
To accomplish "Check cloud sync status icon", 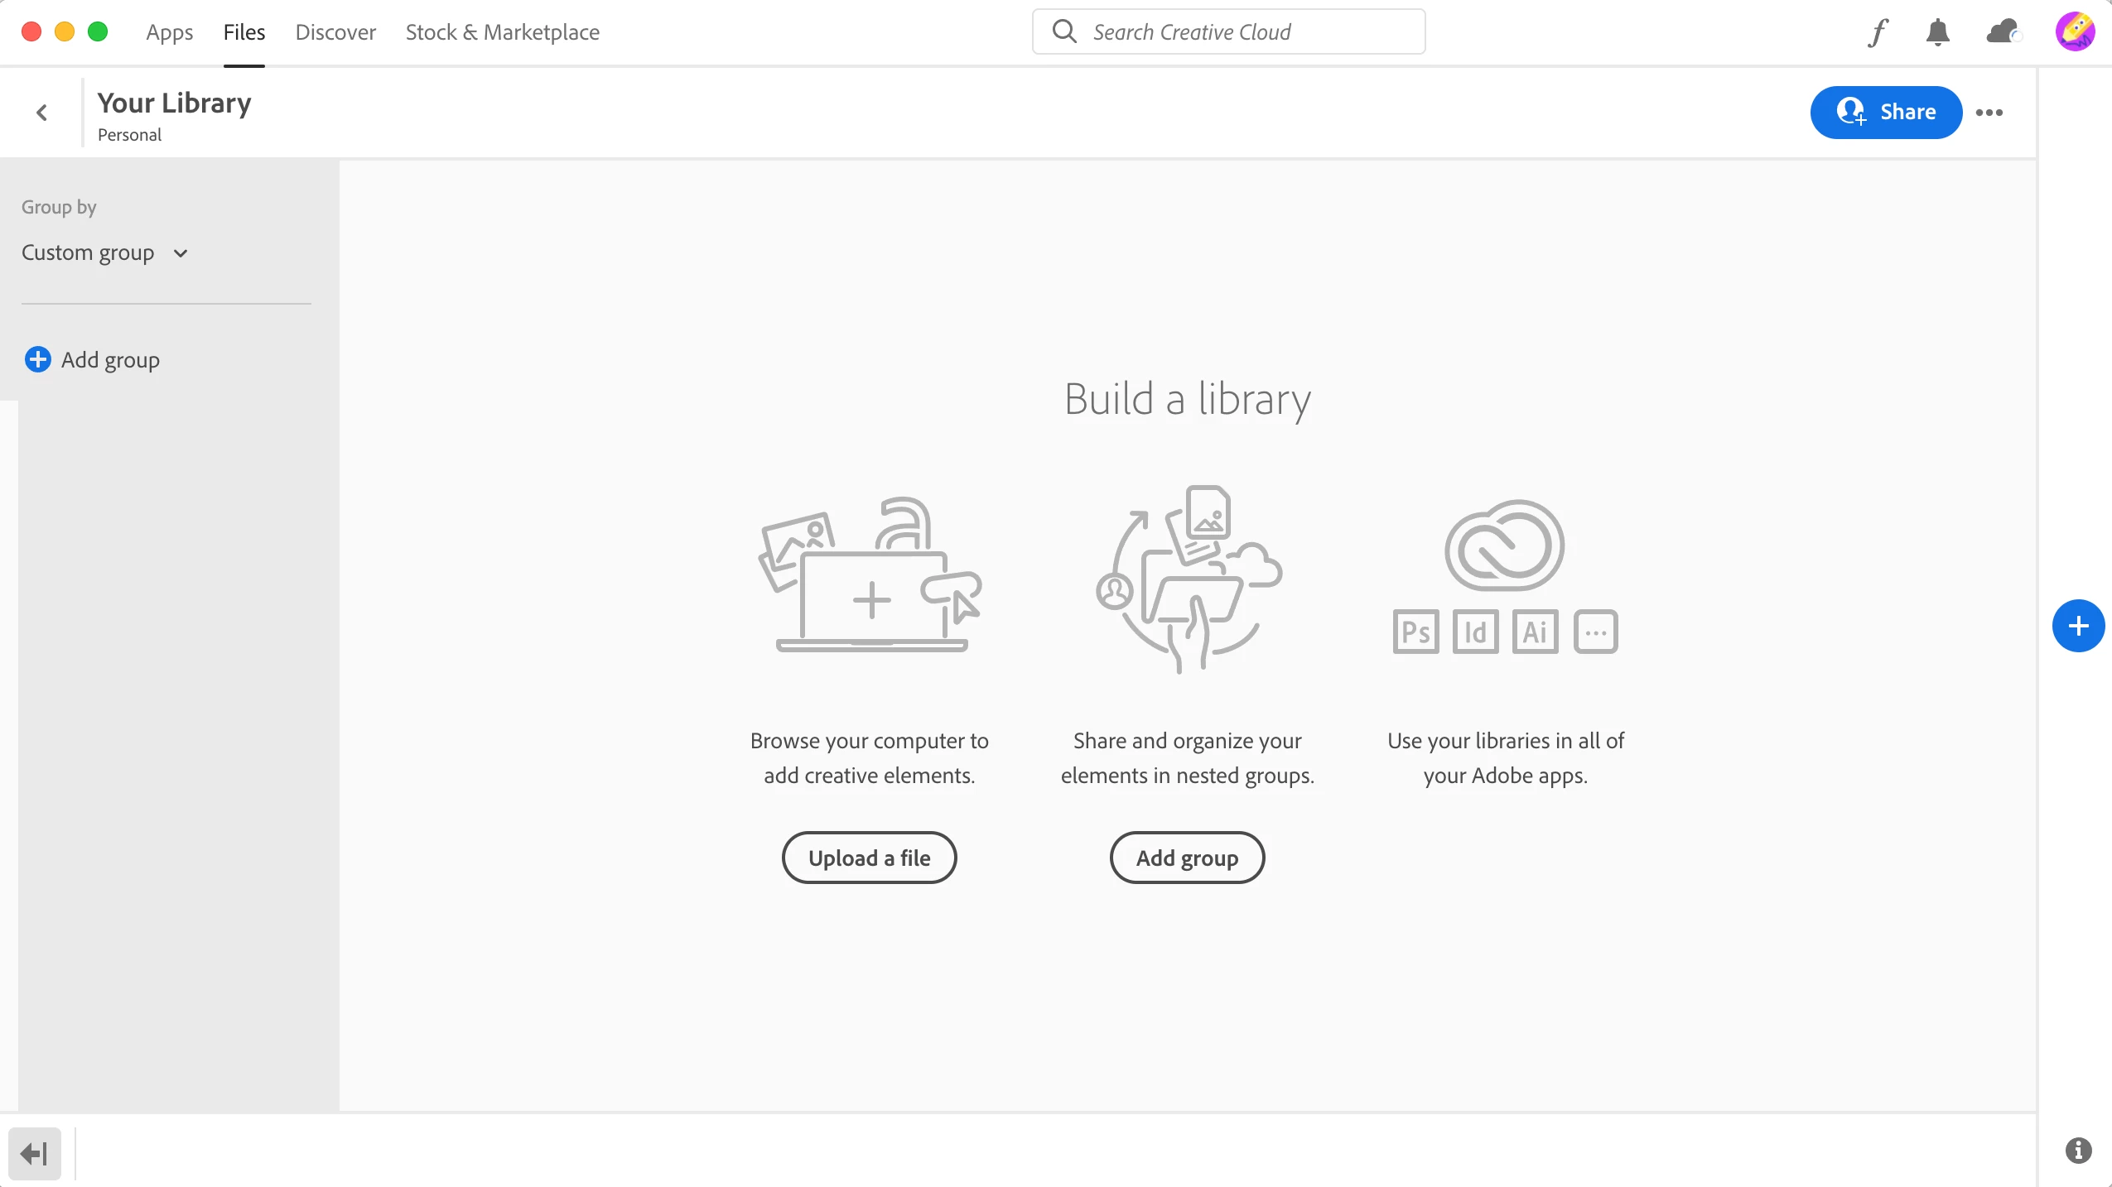I will click(x=2003, y=32).
